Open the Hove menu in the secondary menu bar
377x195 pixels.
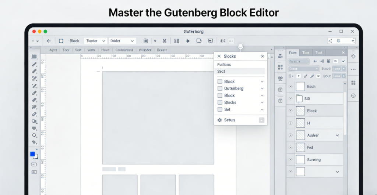pos(105,50)
